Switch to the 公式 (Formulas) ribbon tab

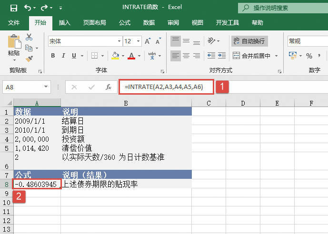(x=125, y=23)
